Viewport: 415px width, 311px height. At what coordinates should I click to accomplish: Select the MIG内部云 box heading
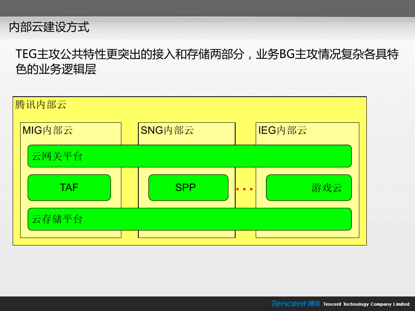tap(47, 130)
